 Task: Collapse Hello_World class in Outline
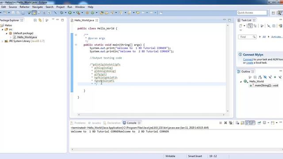241,82
